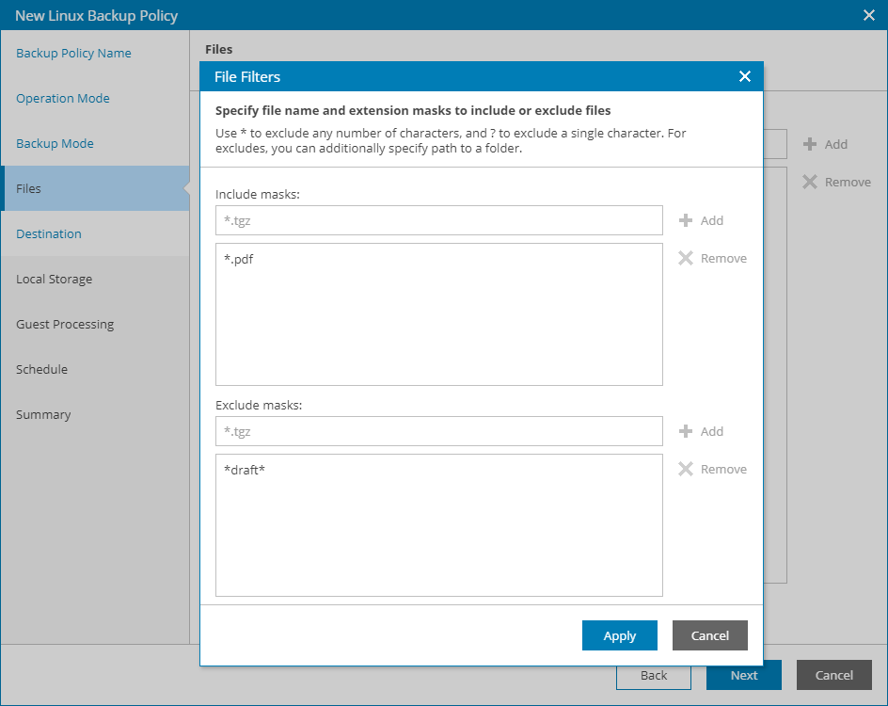Click the Add icon beside Exclude masks field
The width and height of the screenshot is (888, 706).
(x=701, y=431)
